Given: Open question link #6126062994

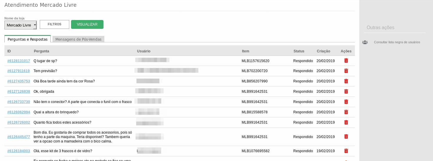Looking at the screenshot, I should click(x=19, y=112).
